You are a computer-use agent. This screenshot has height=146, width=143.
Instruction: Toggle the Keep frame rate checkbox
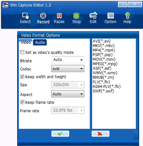[22, 102]
